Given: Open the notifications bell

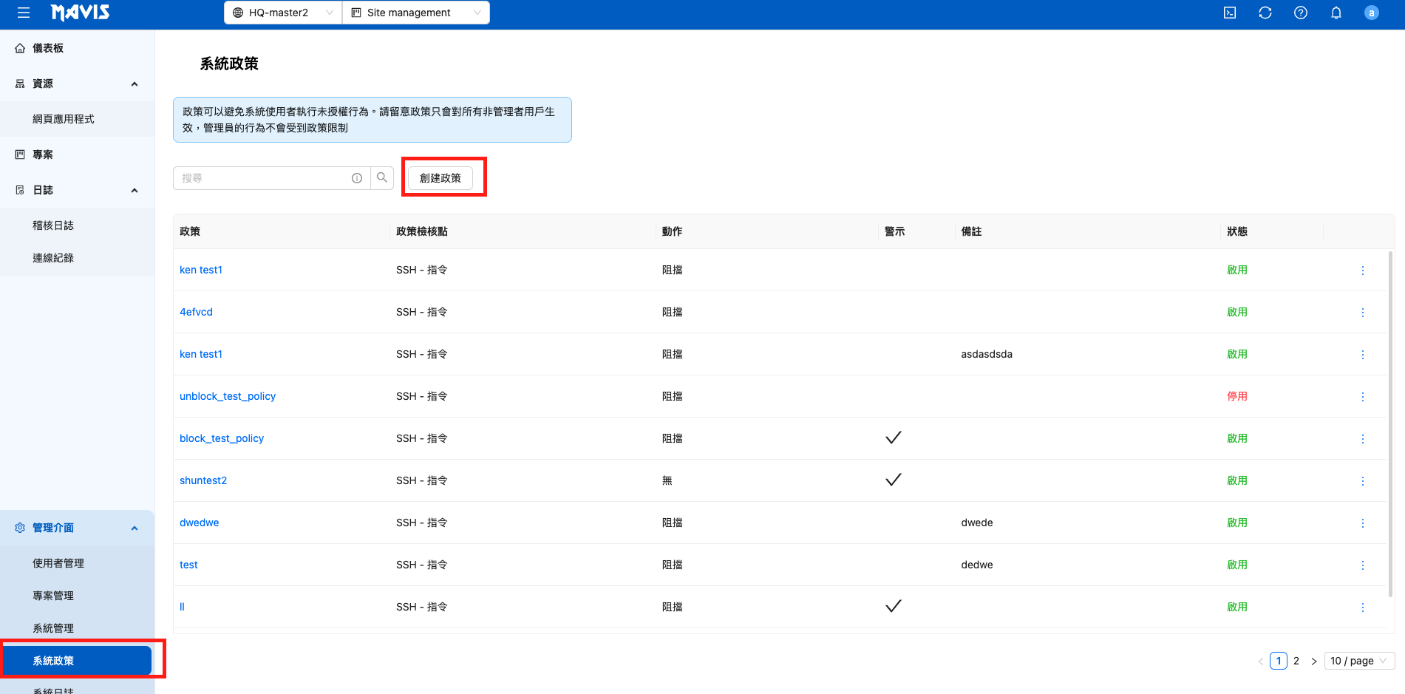Looking at the screenshot, I should [x=1336, y=13].
